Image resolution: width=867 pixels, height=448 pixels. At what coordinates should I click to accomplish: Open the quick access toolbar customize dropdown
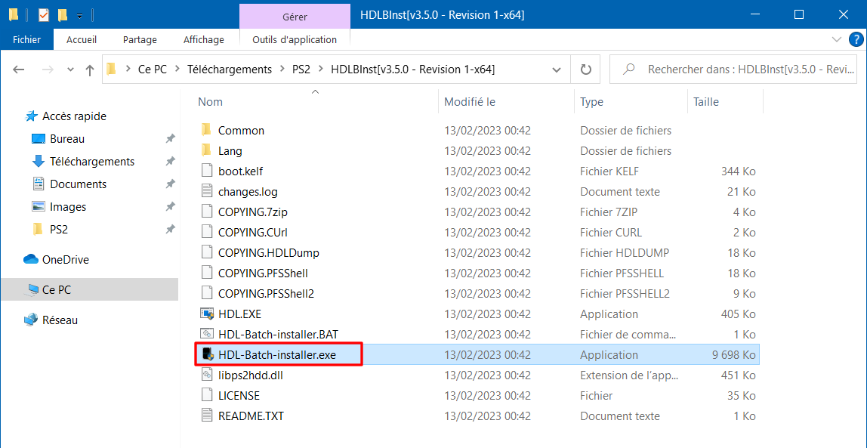[79, 15]
